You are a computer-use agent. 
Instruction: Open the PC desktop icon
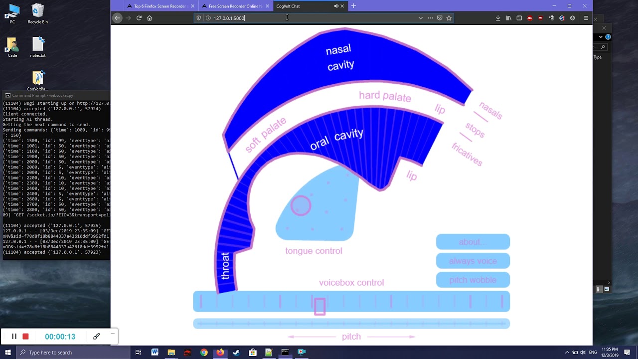coord(12,13)
